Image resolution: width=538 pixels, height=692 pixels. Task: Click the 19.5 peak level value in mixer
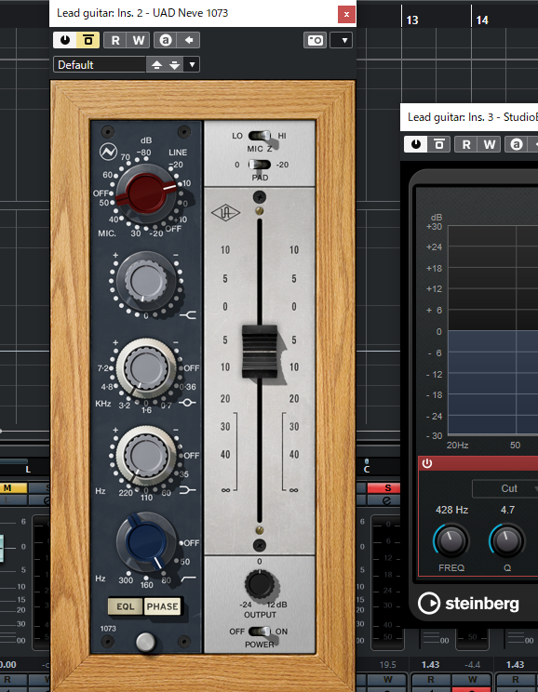[388, 665]
